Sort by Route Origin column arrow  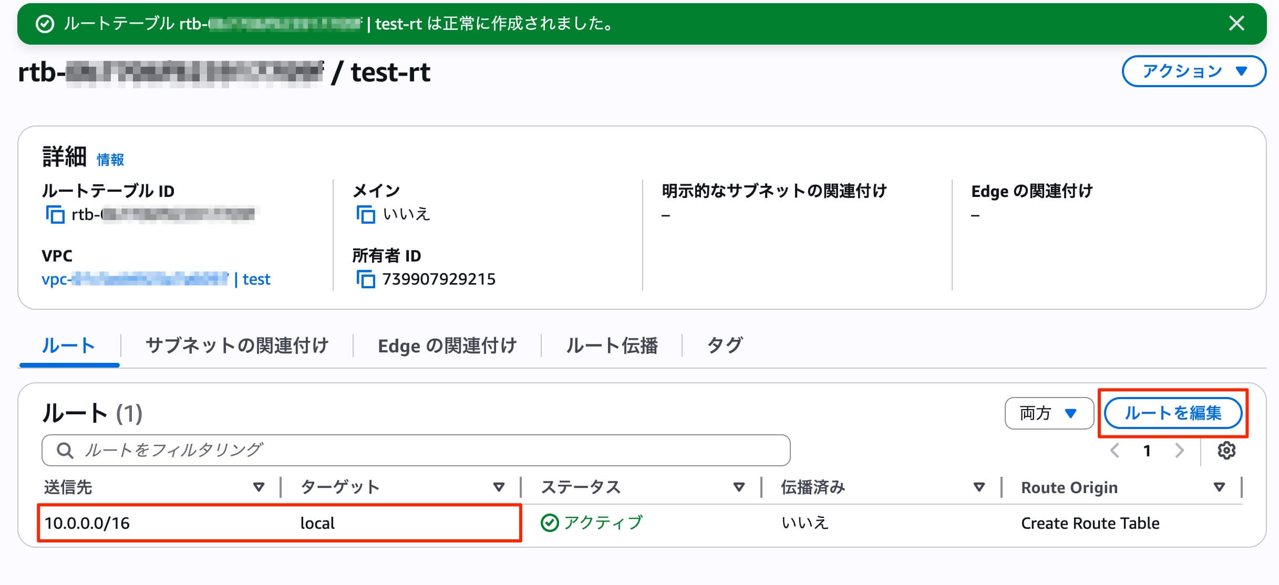pos(1219,487)
